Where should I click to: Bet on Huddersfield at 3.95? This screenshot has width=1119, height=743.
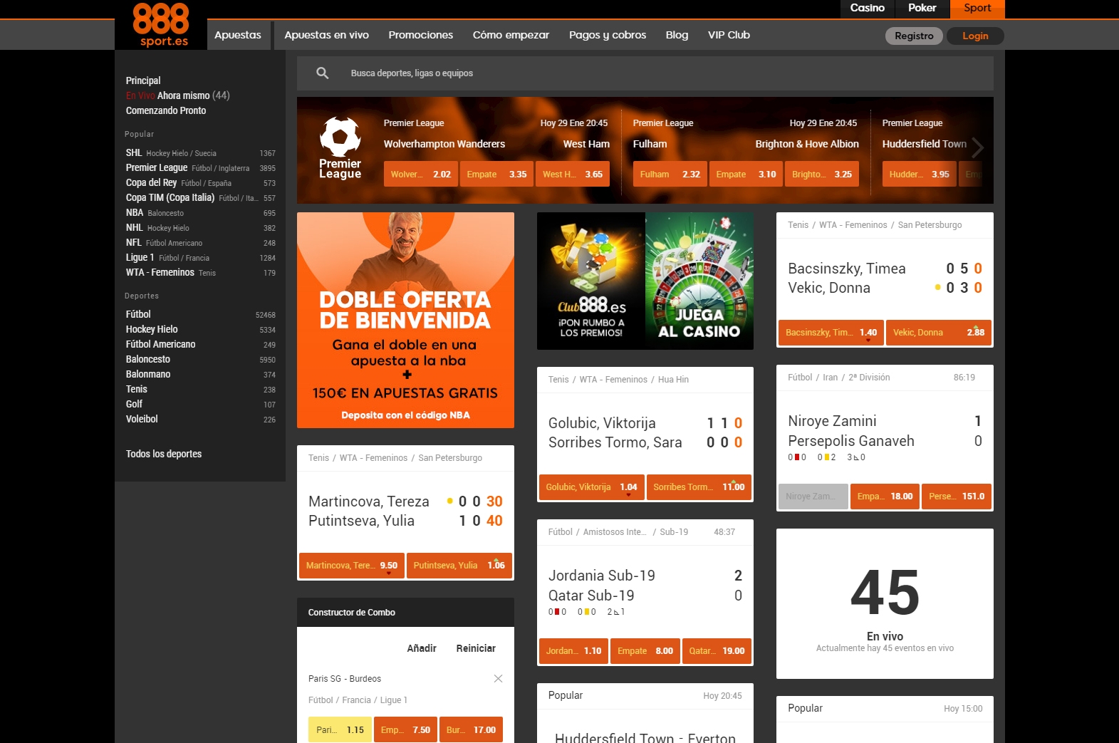click(920, 174)
